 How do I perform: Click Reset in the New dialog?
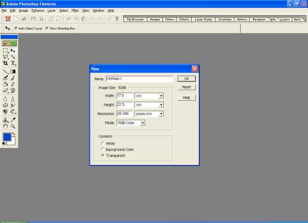187,87
